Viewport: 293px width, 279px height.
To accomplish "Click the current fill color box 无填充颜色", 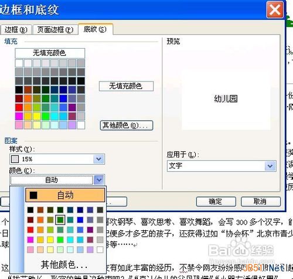I will (x=126, y=86).
